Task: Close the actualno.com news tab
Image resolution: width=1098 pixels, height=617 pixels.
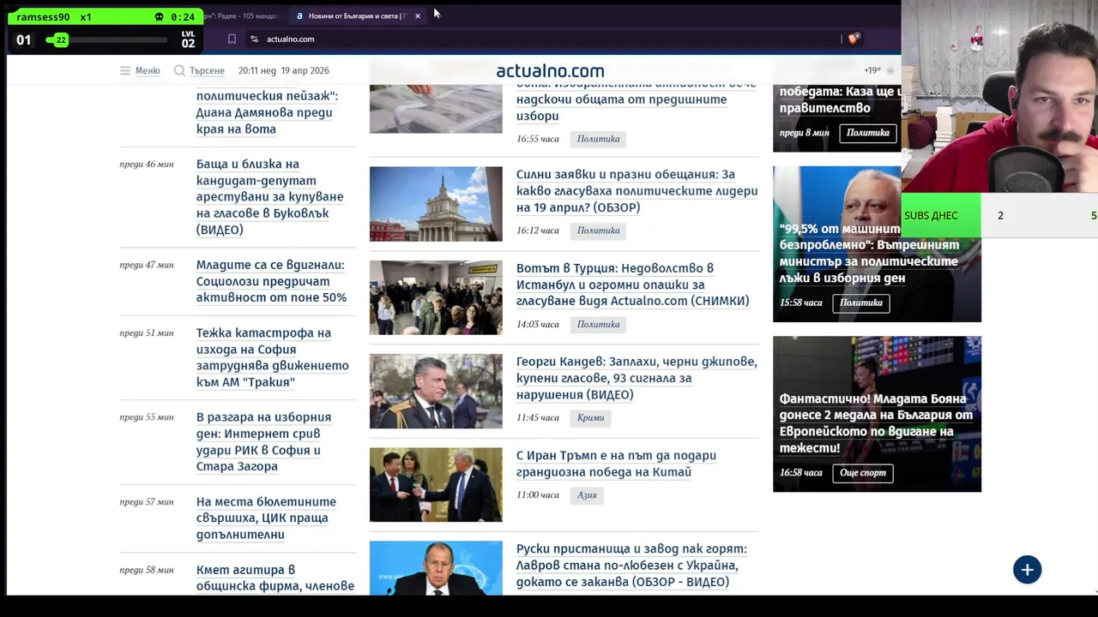Action: click(x=418, y=15)
